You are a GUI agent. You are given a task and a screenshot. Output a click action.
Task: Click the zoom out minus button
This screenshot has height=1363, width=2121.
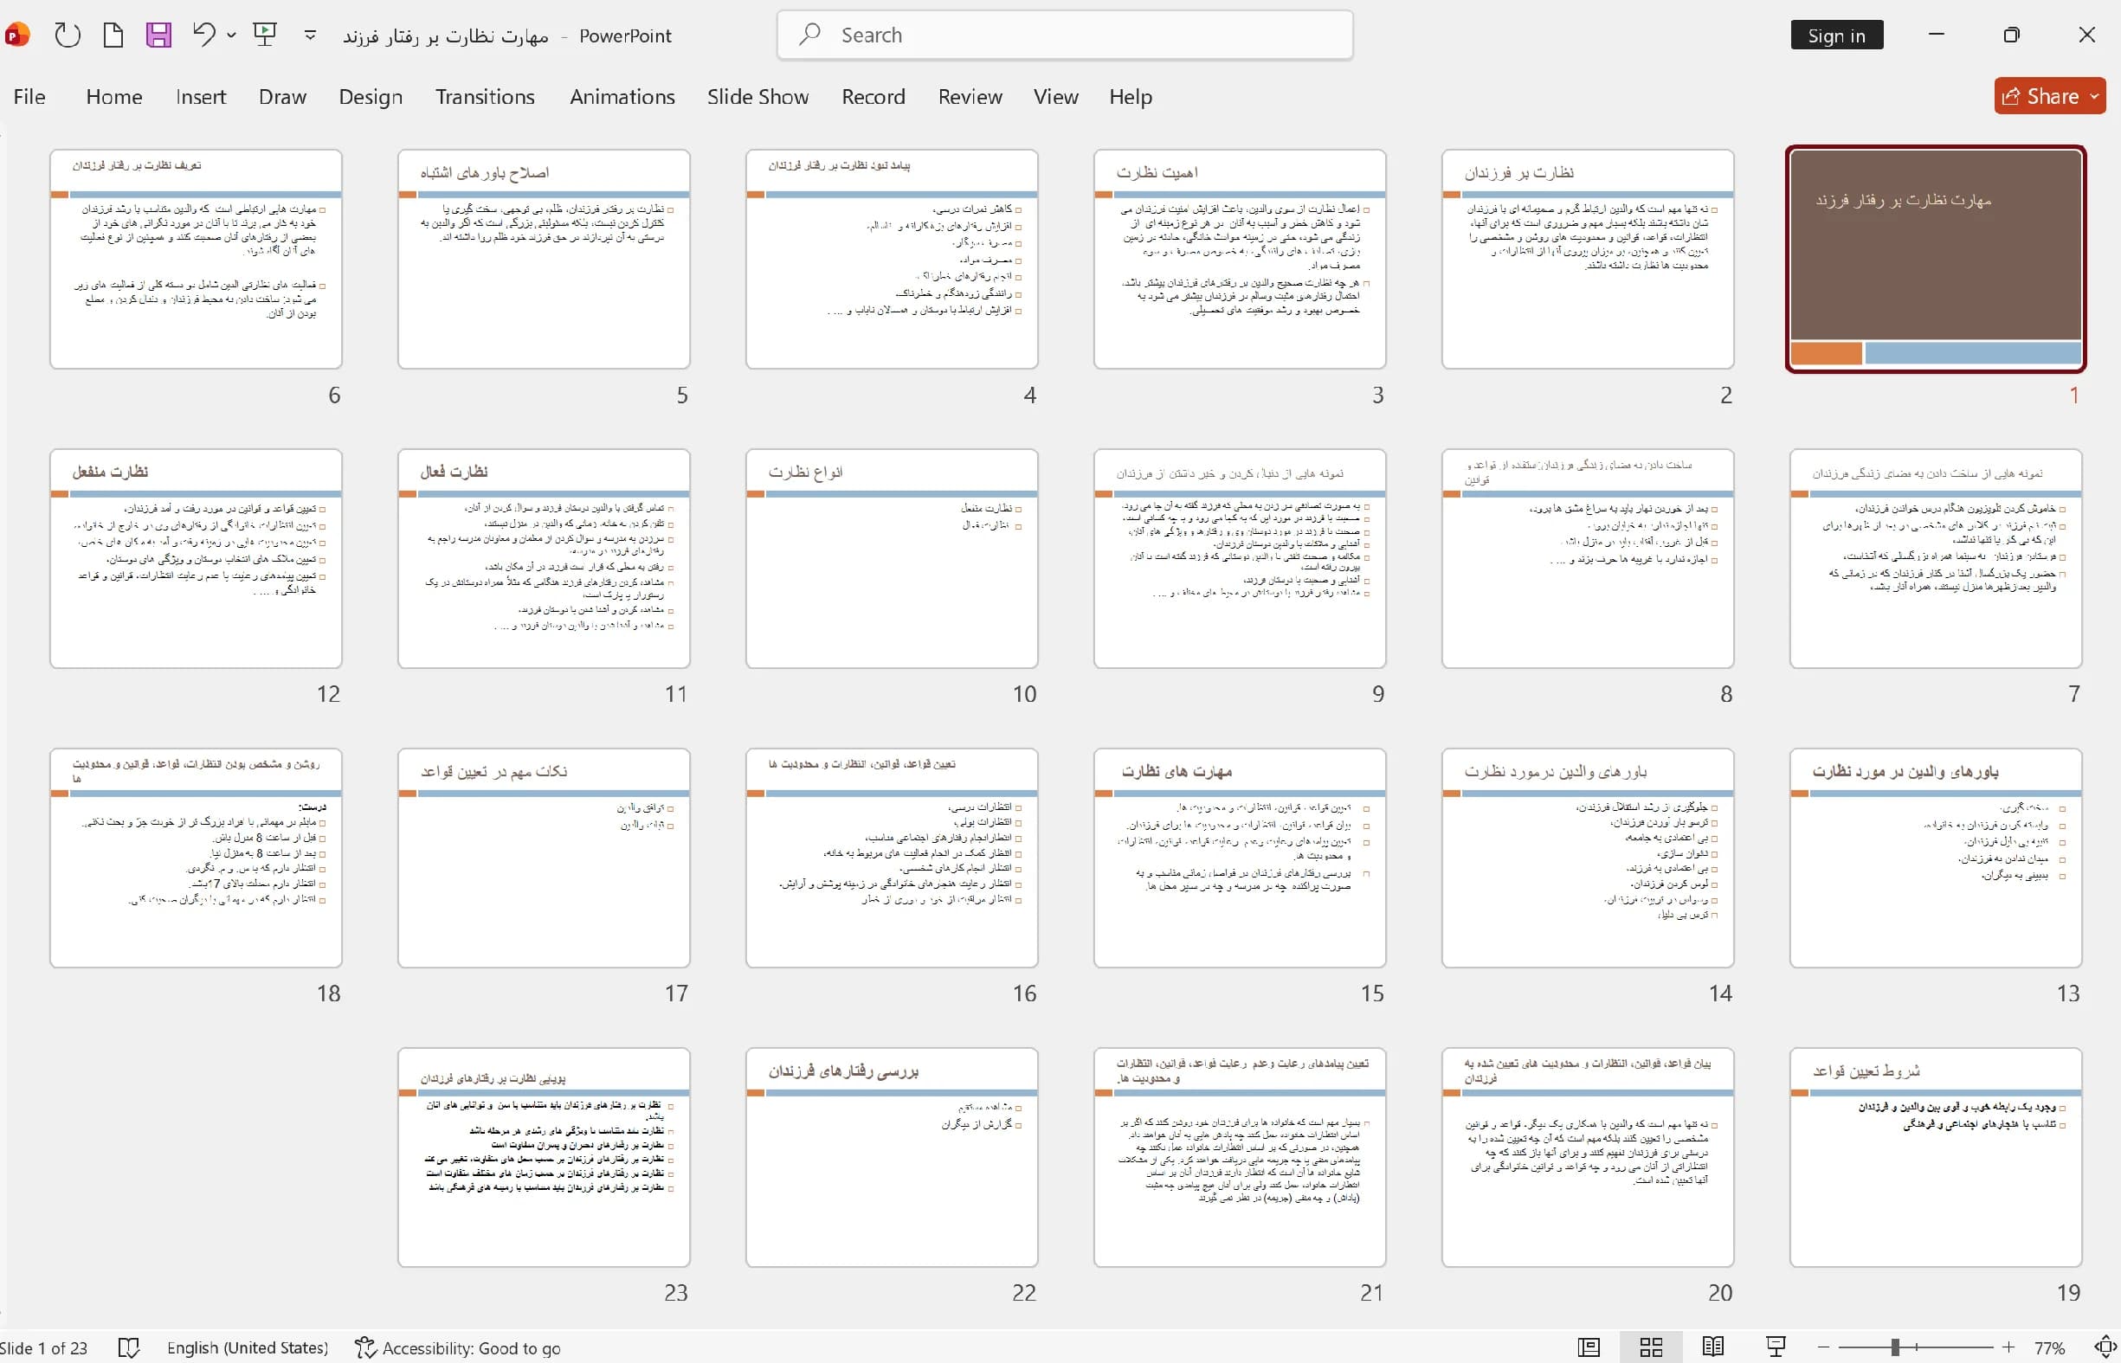(x=1822, y=1347)
